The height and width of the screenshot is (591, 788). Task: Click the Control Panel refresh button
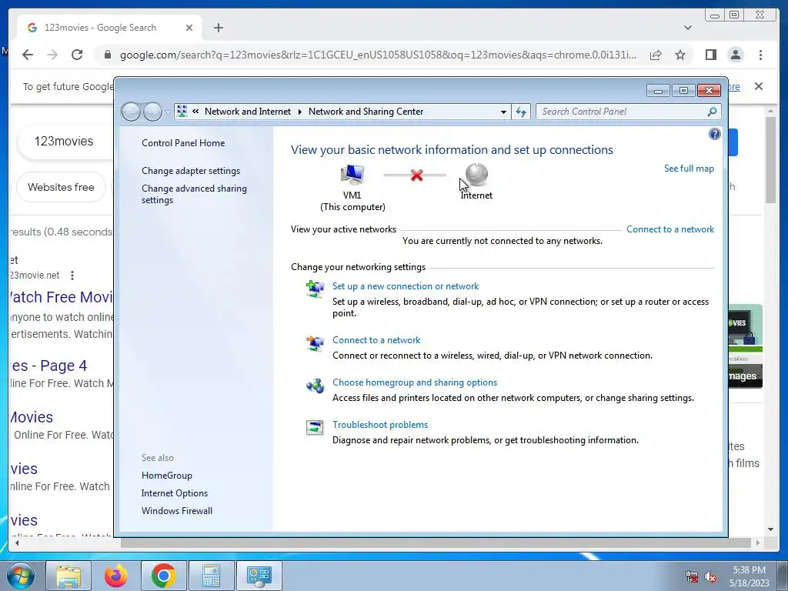tap(521, 112)
